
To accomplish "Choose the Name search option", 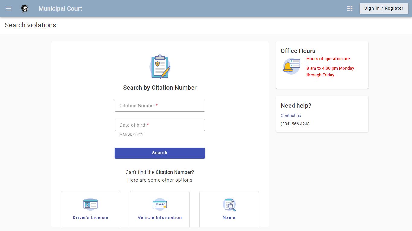I will coord(229,209).
